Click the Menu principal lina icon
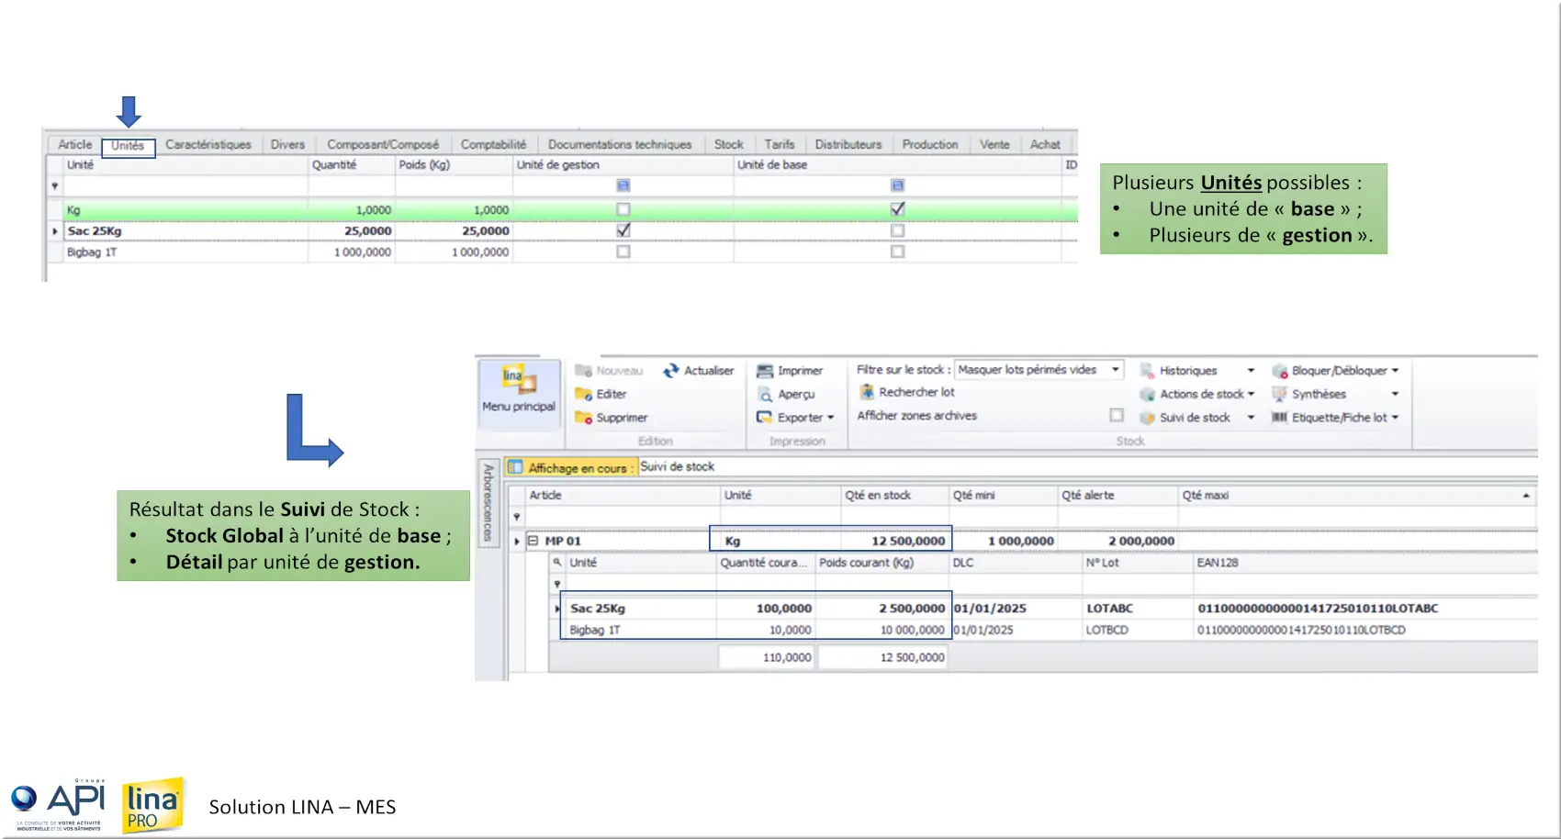The image size is (1561, 839). click(x=519, y=378)
